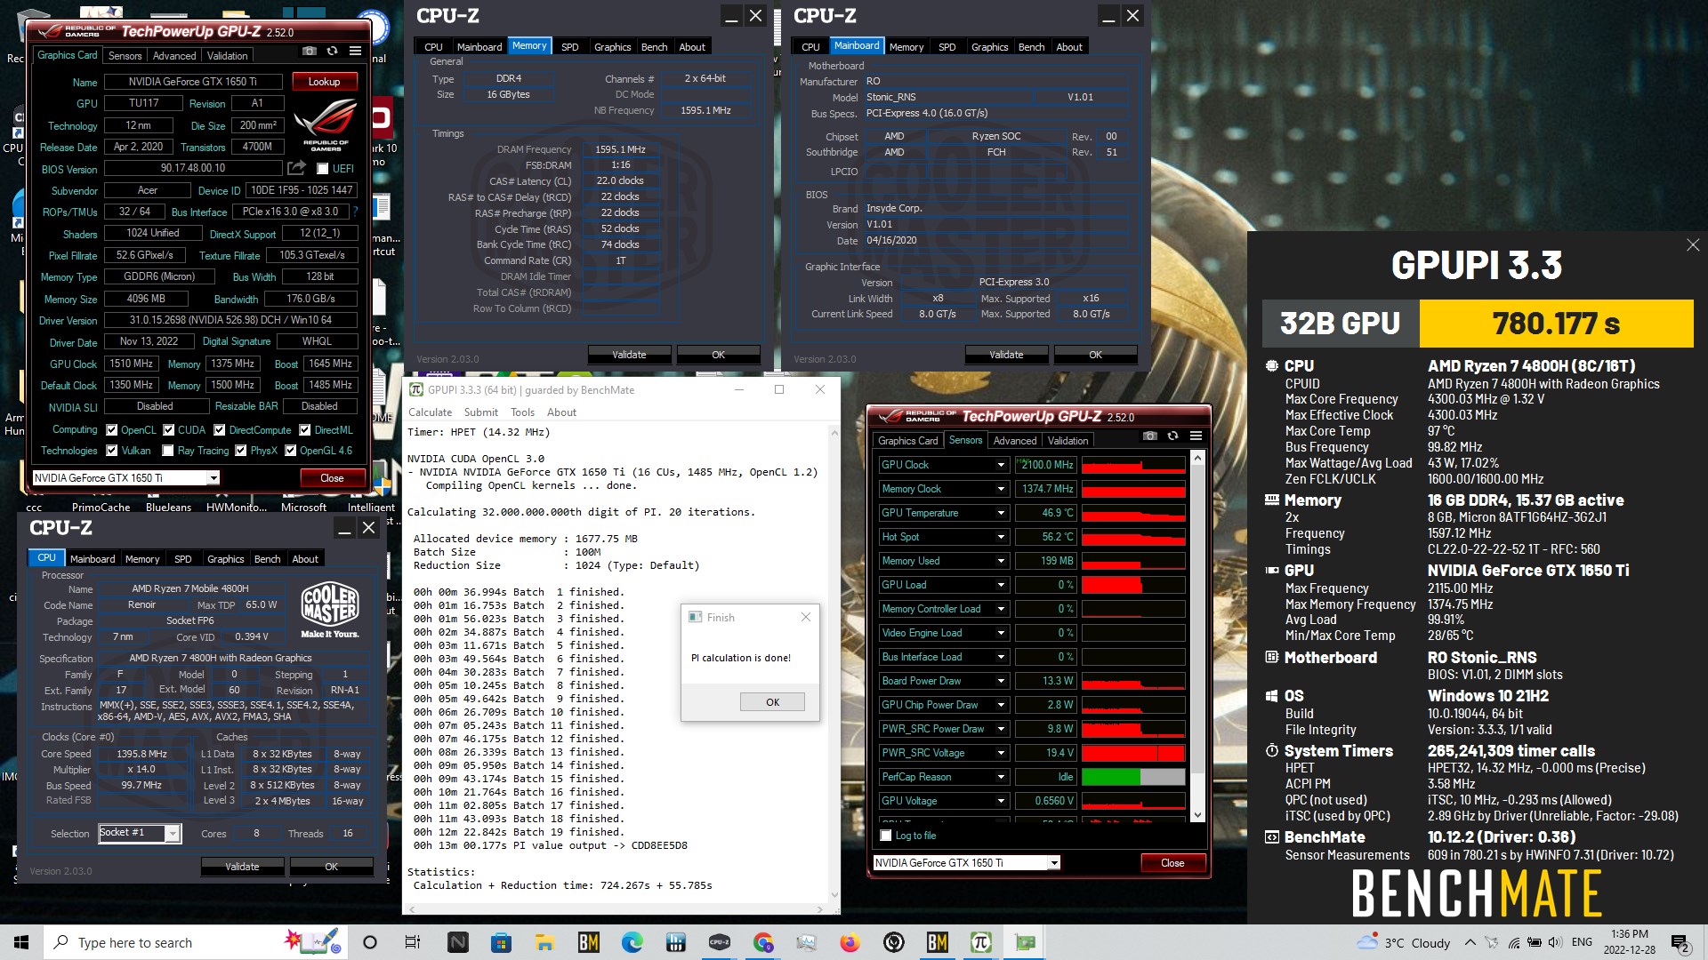
Task: Click the PerfCap Reason green status bar
Action: (1111, 777)
